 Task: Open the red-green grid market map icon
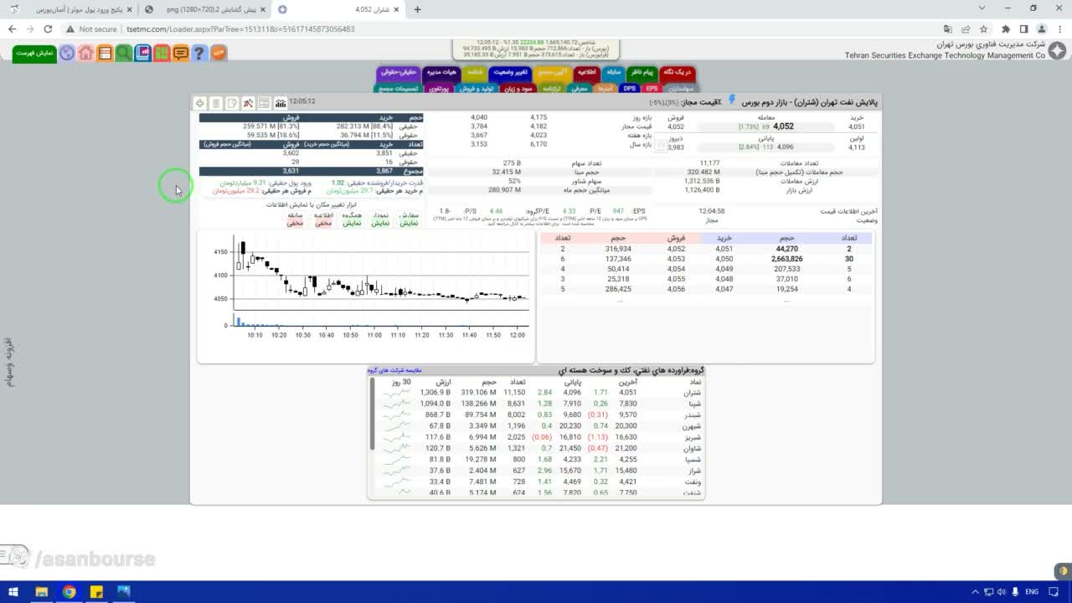tap(161, 54)
